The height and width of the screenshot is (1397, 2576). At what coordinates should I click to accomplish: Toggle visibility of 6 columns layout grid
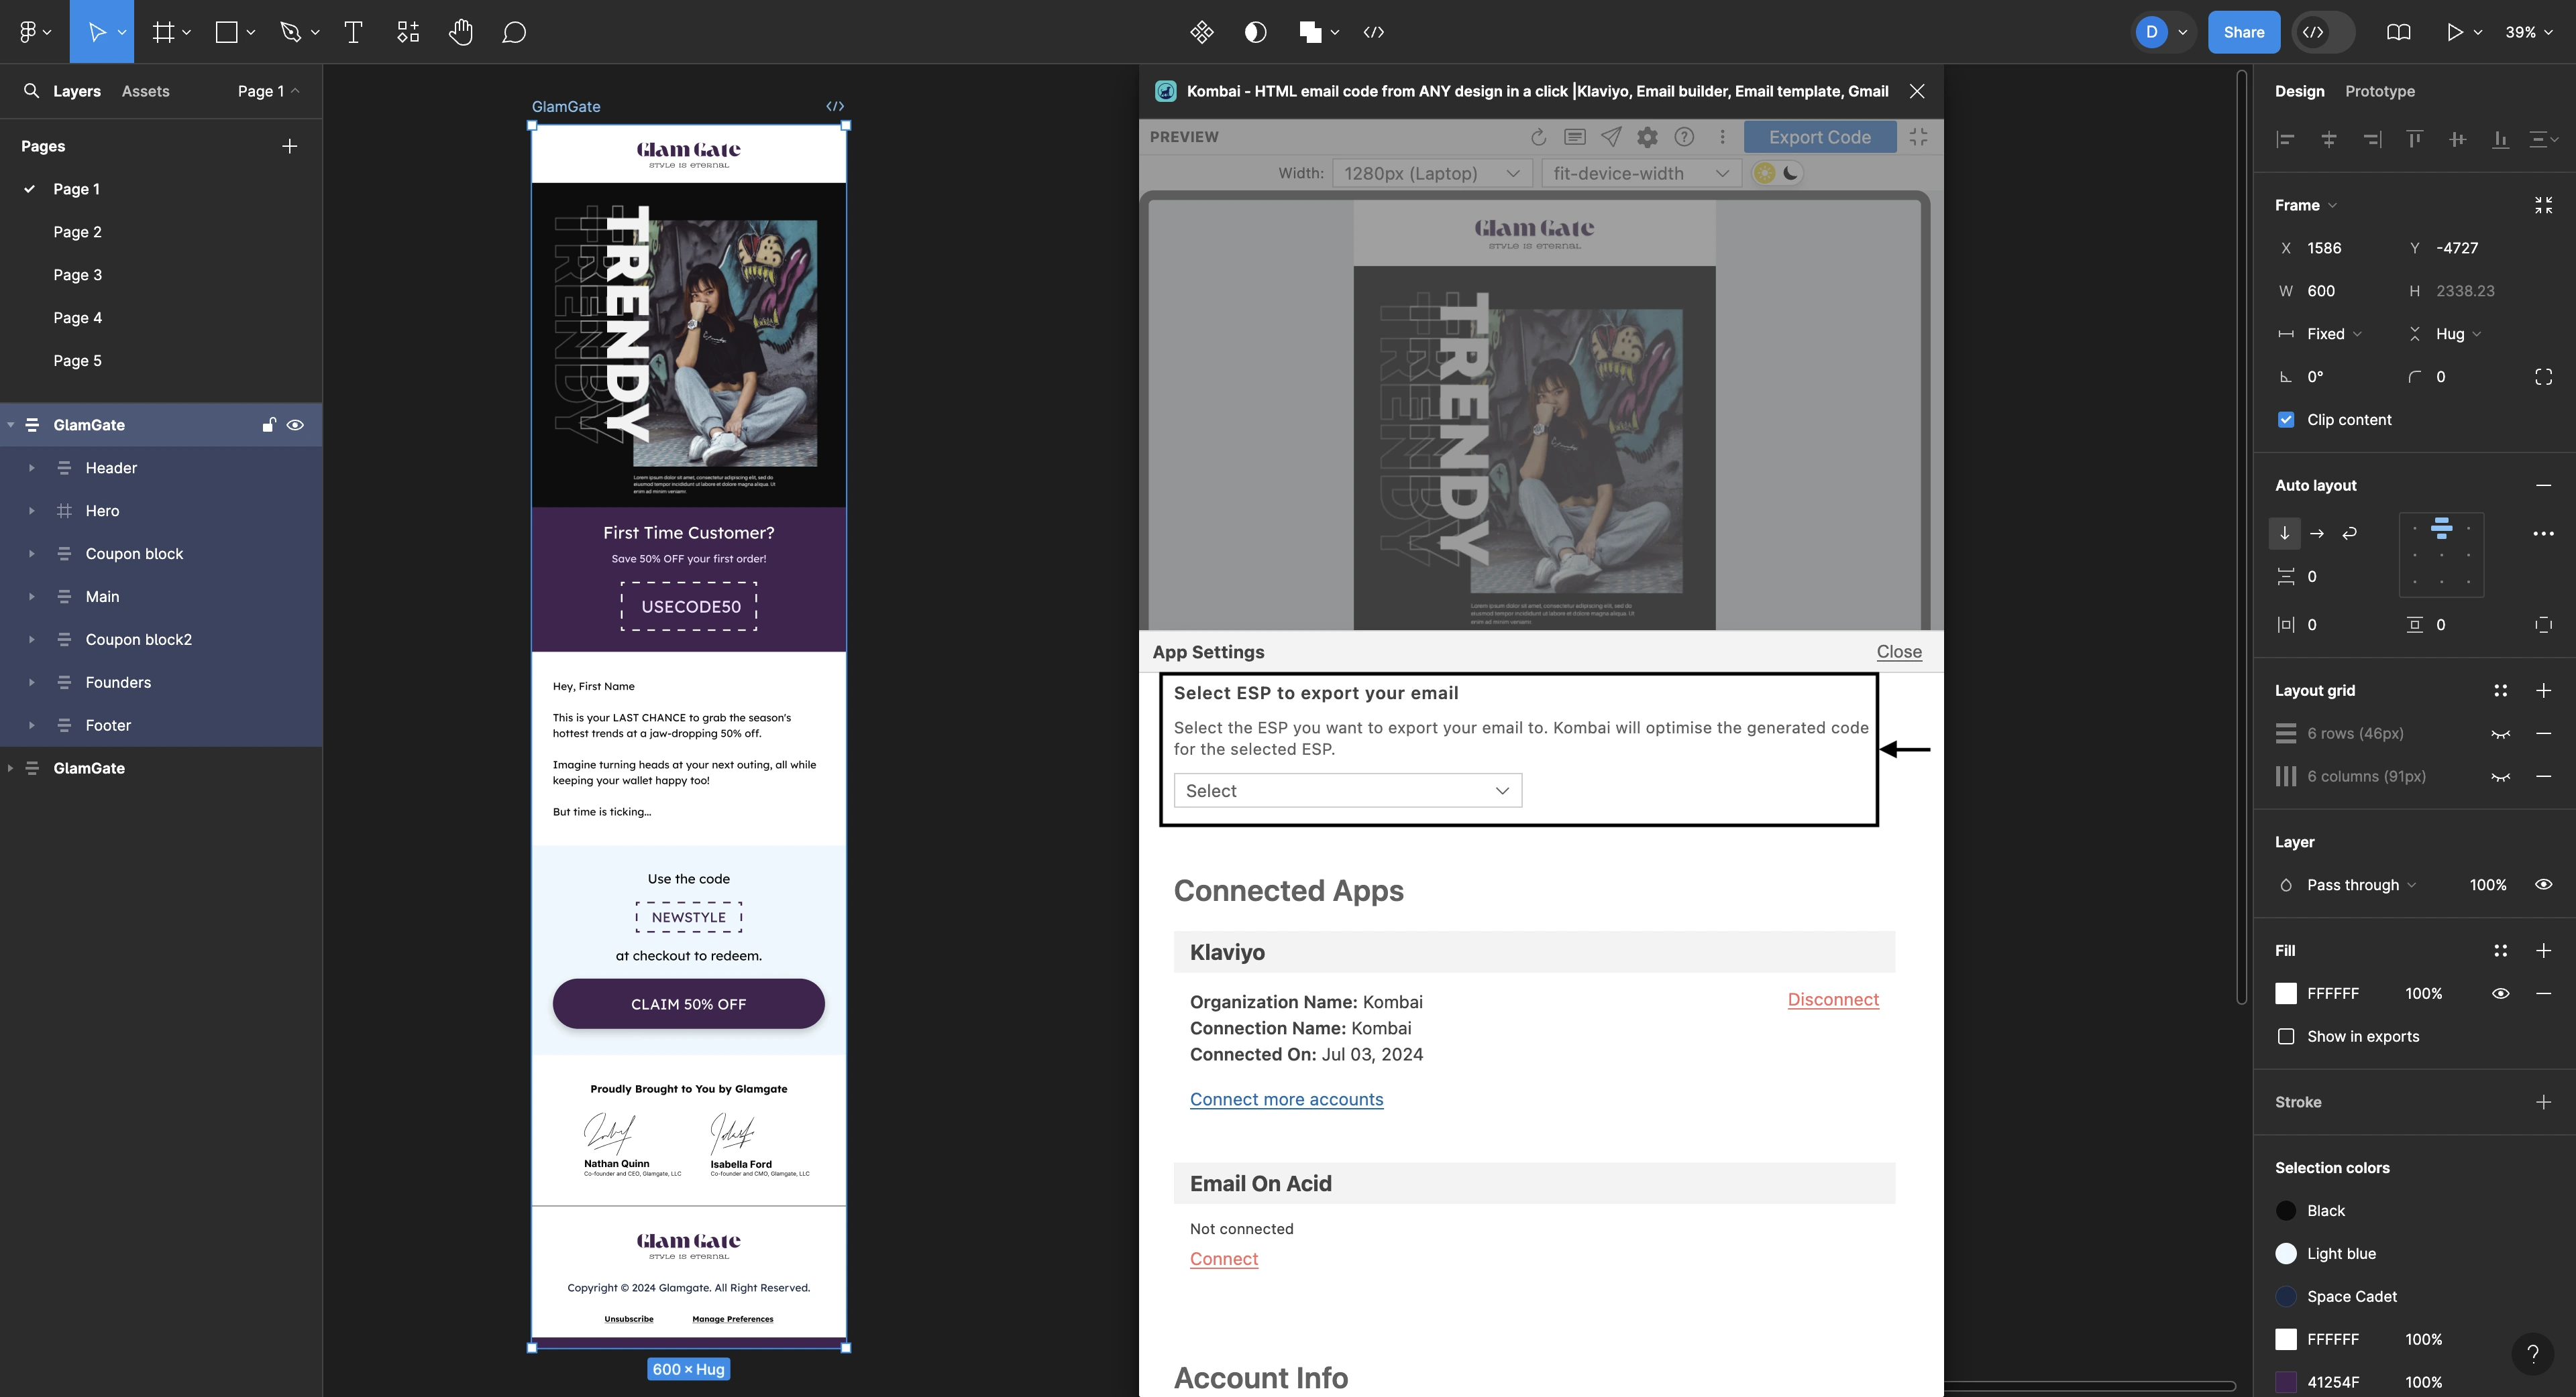click(2500, 776)
